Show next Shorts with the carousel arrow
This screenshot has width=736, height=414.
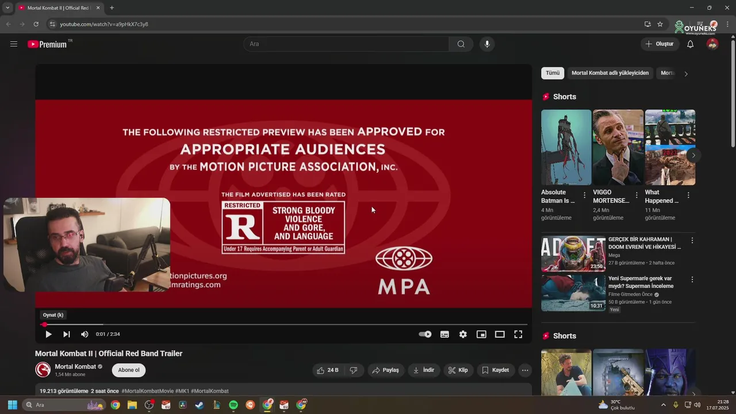point(693,155)
